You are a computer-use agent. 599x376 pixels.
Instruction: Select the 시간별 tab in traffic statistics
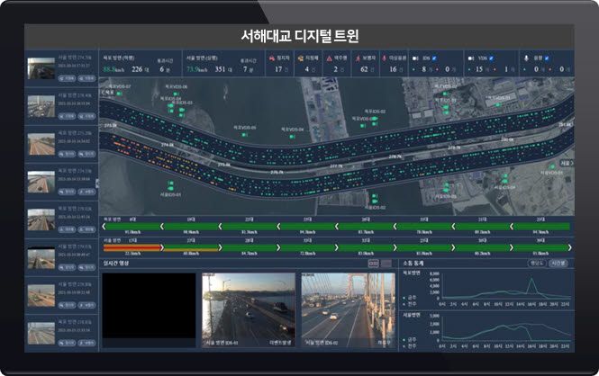pyautogui.click(x=558, y=264)
